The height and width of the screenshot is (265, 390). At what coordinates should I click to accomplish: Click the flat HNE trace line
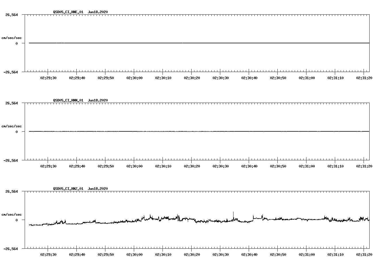(x=199, y=43)
